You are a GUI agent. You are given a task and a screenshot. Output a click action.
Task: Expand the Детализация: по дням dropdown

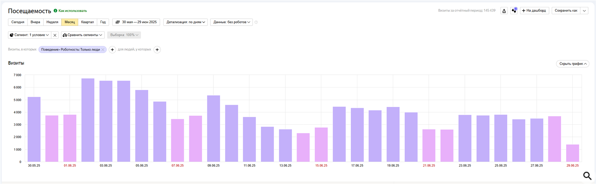[x=186, y=22]
